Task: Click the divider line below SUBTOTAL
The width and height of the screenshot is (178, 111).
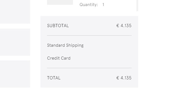Action: click(89, 36)
